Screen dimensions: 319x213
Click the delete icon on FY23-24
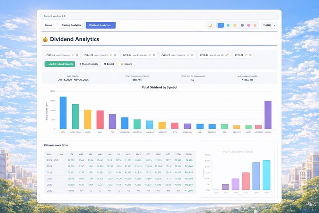(x=154, y=55)
